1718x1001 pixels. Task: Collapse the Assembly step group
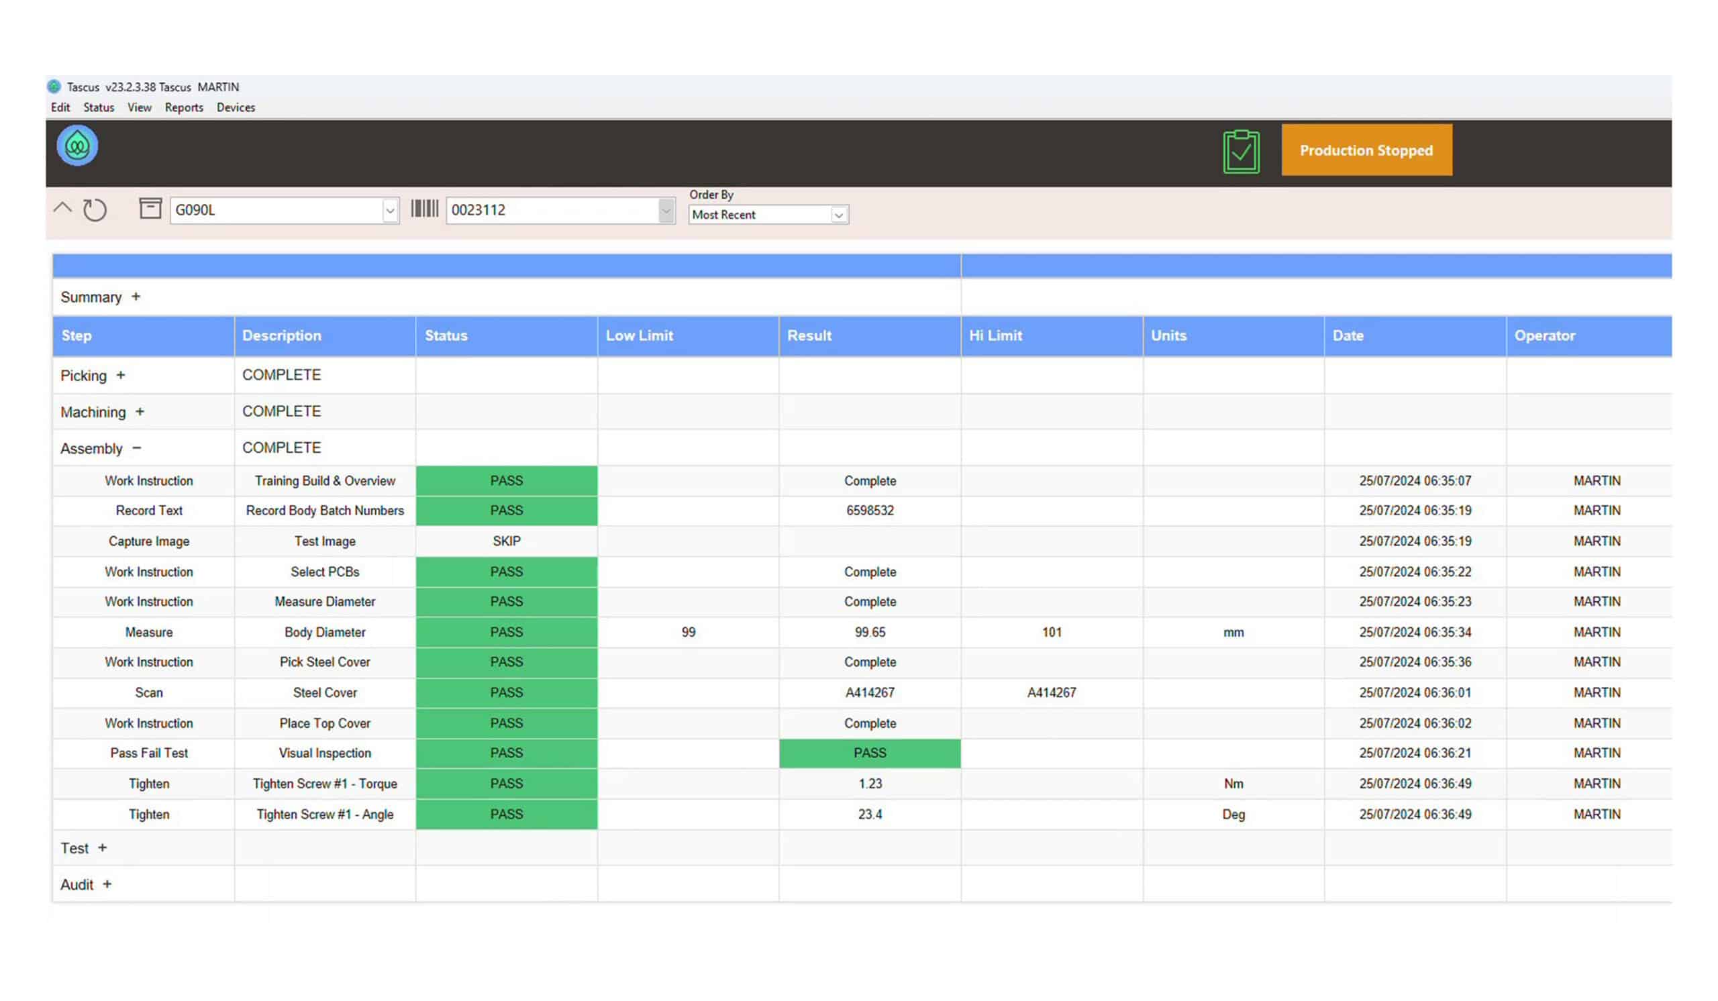click(x=137, y=447)
